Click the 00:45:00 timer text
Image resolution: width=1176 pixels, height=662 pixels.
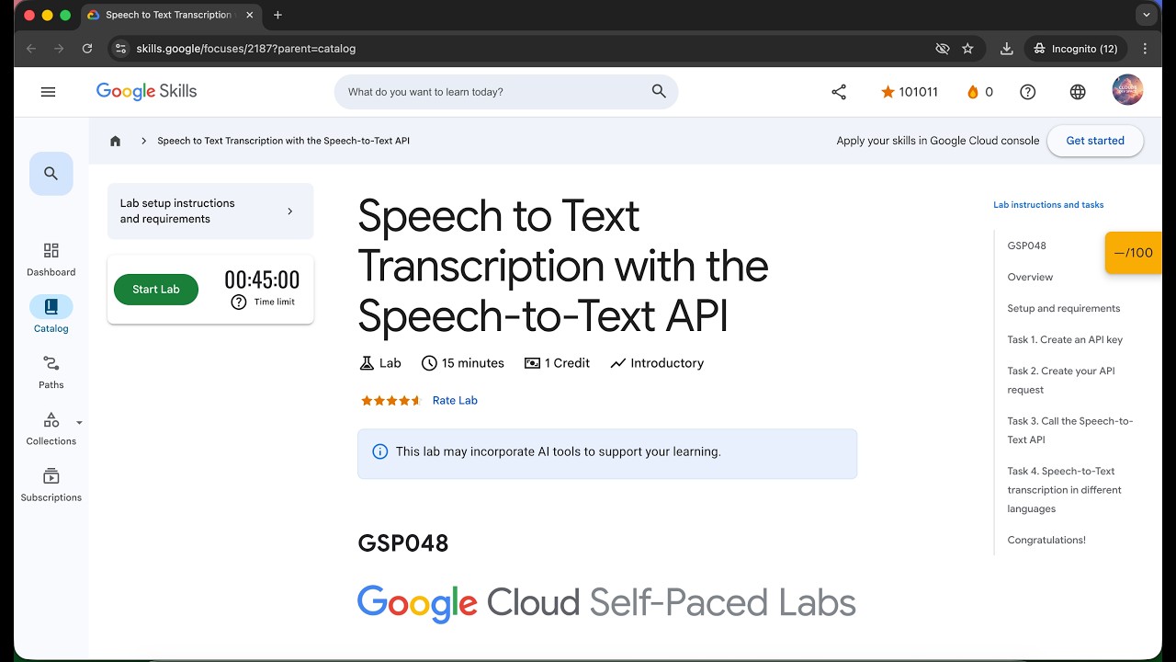262,280
